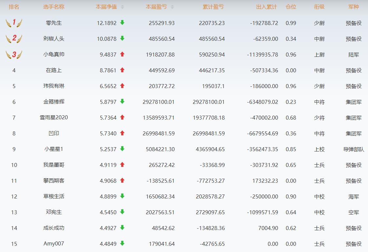Image resolution: width=368 pixels, height=252 pixels.
Task: Click green down arrow in Amy007 row
Action: 122,243
